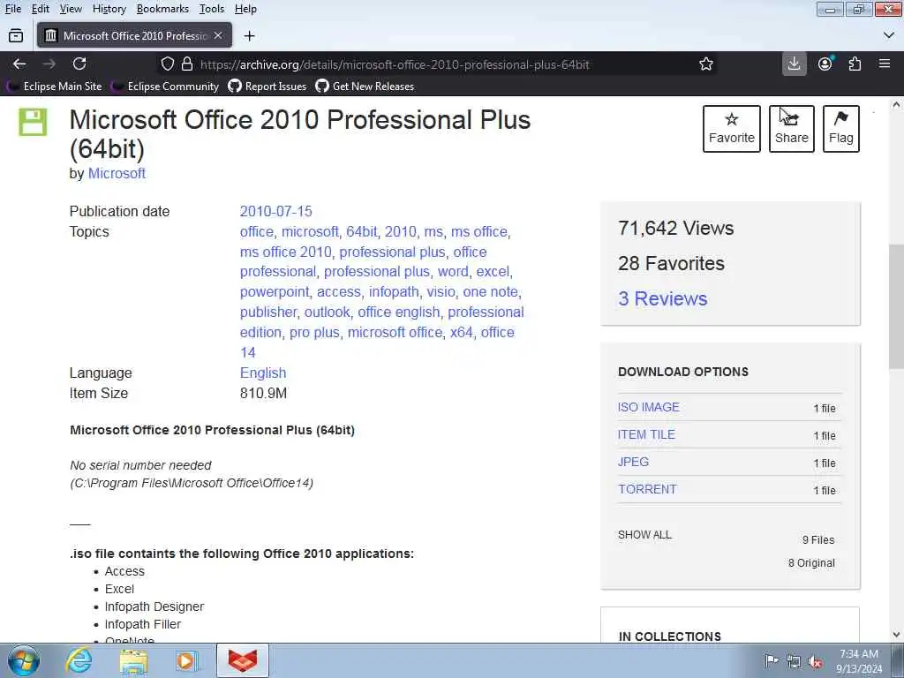Open the 'x64' topic link
The width and height of the screenshot is (904, 678).
pyautogui.click(x=461, y=332)
